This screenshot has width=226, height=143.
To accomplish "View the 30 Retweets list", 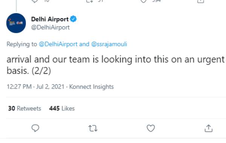I will click(24, 108).
